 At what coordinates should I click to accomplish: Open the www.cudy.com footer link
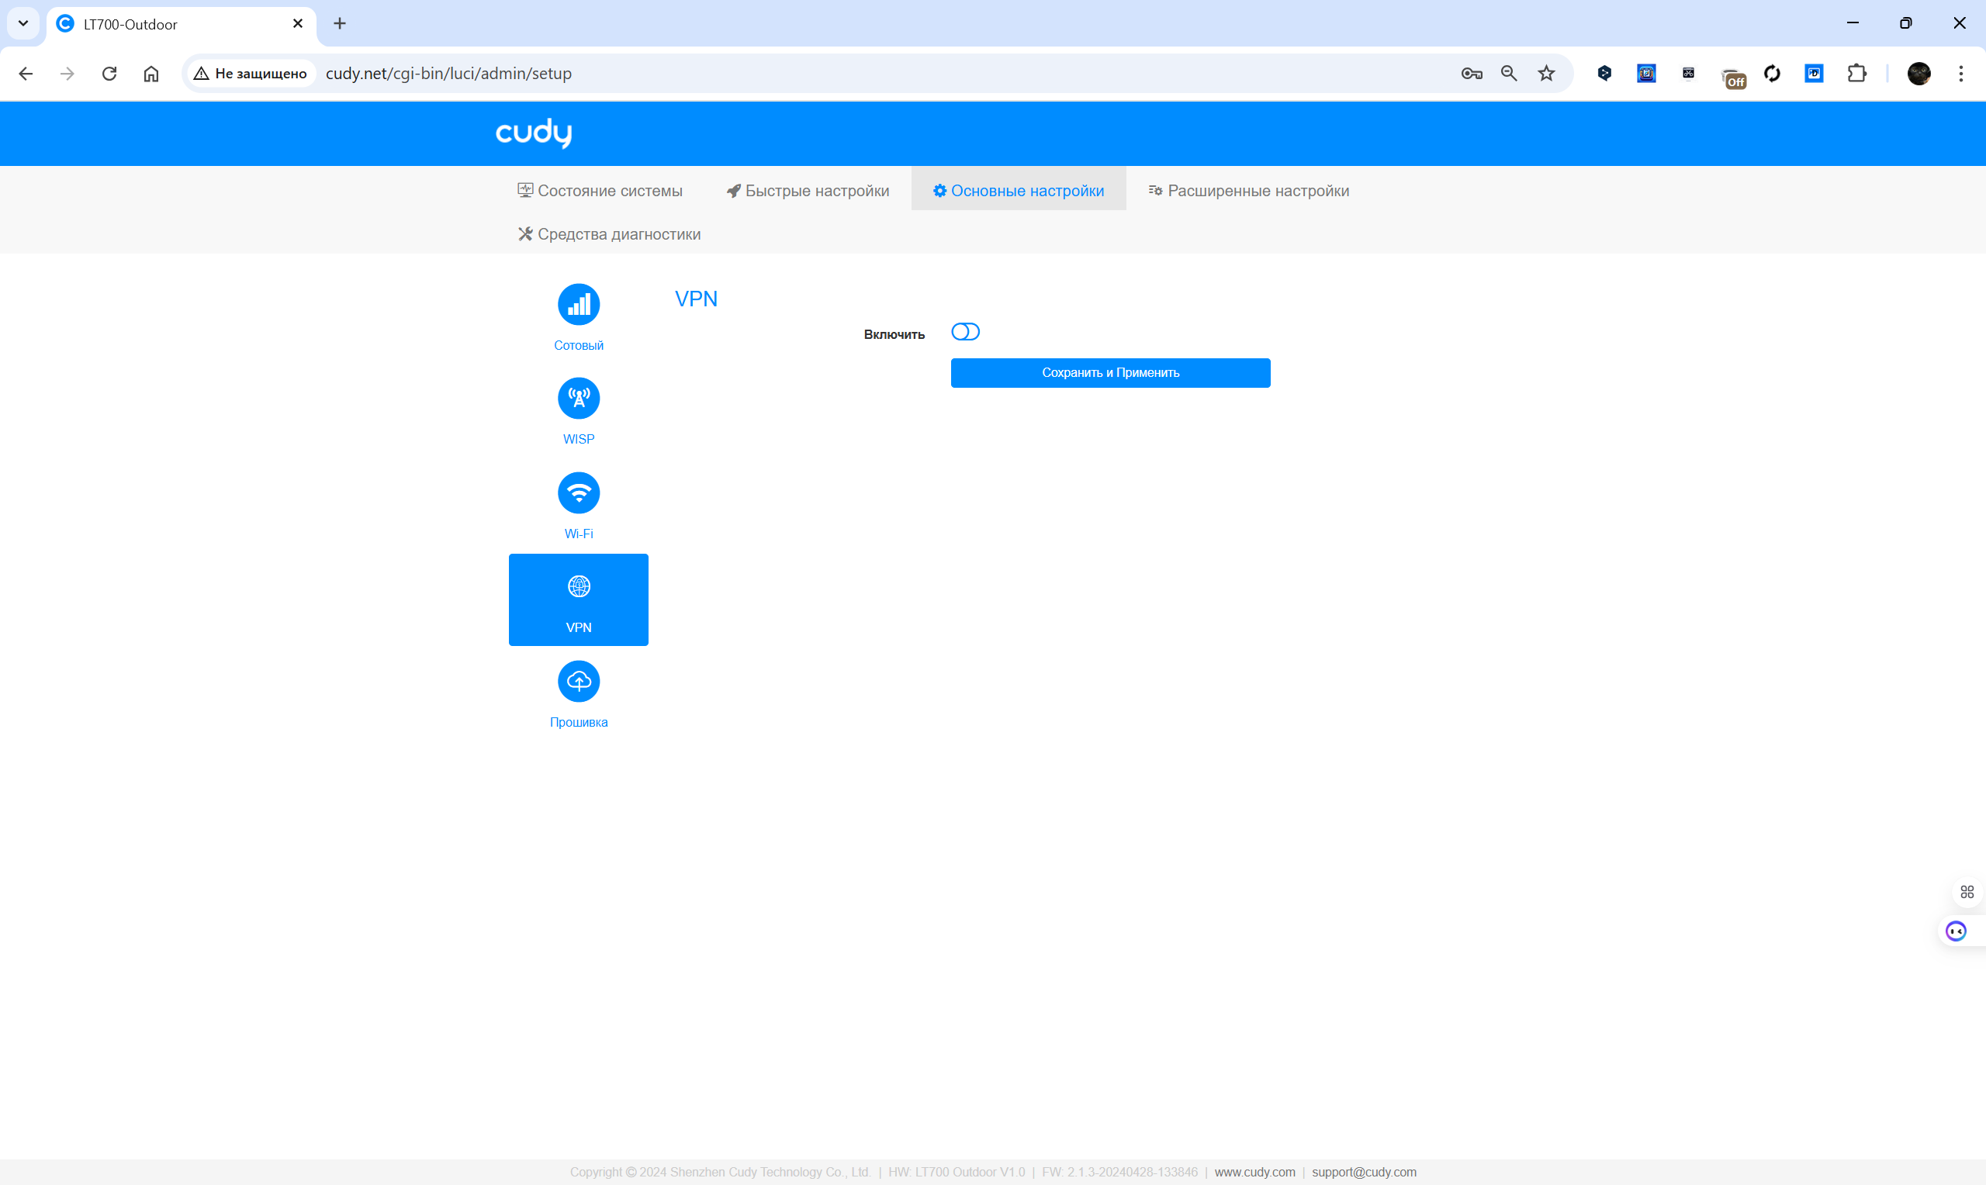coord(1254,1171)
